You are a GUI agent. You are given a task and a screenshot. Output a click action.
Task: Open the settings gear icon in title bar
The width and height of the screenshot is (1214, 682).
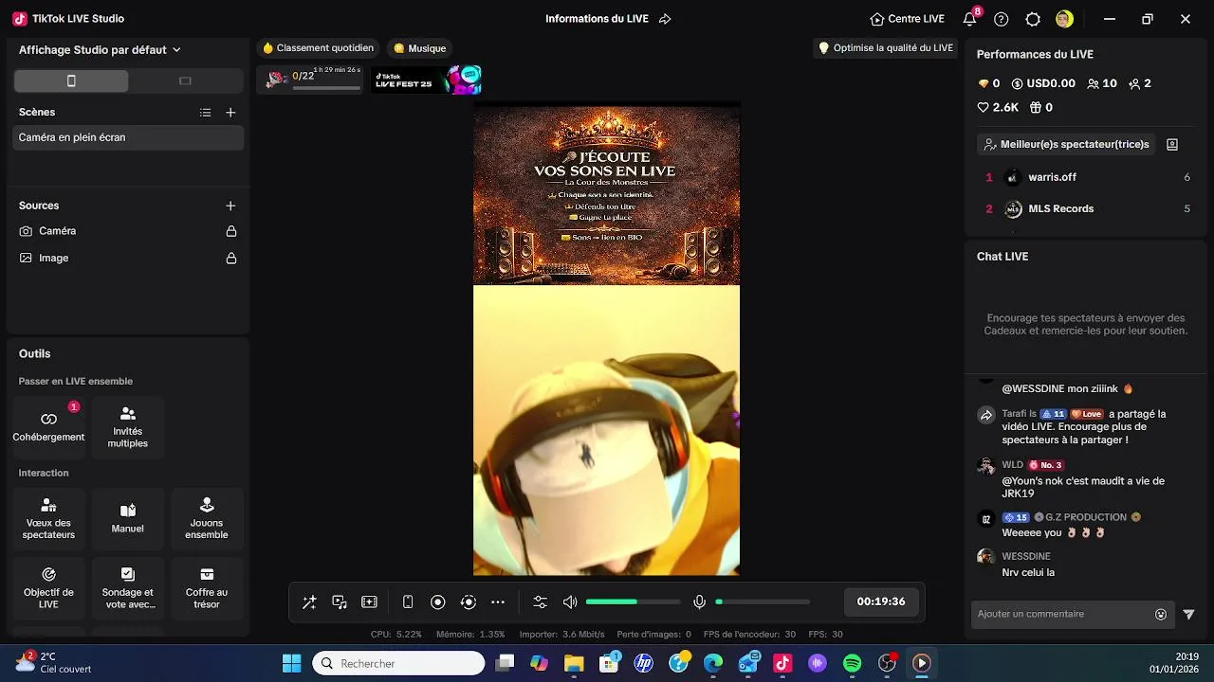click(1033, 19)
